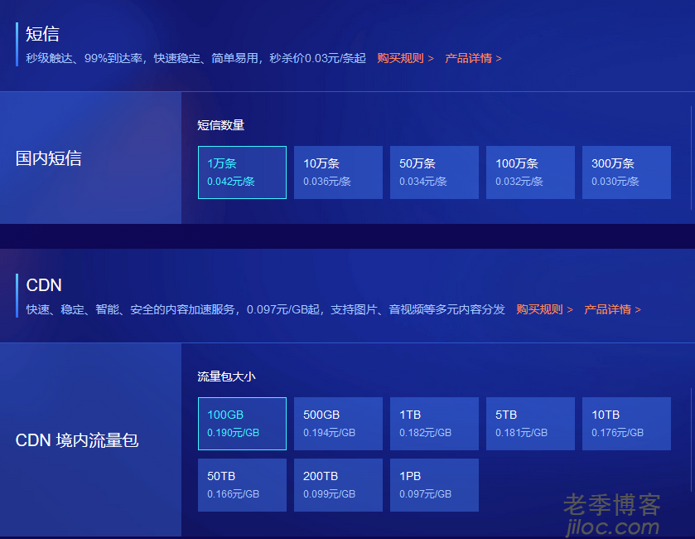Pick the 50万条 SMS package
This screenshot has width=695, height=539.
point(434,172)
